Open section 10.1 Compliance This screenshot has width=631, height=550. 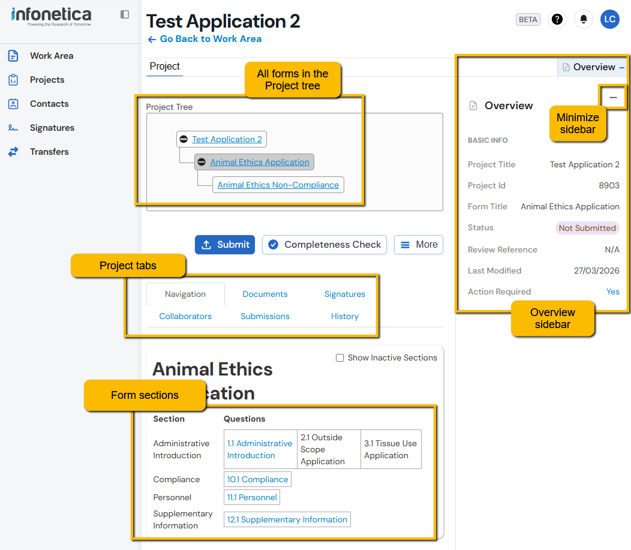click(257, 479)
